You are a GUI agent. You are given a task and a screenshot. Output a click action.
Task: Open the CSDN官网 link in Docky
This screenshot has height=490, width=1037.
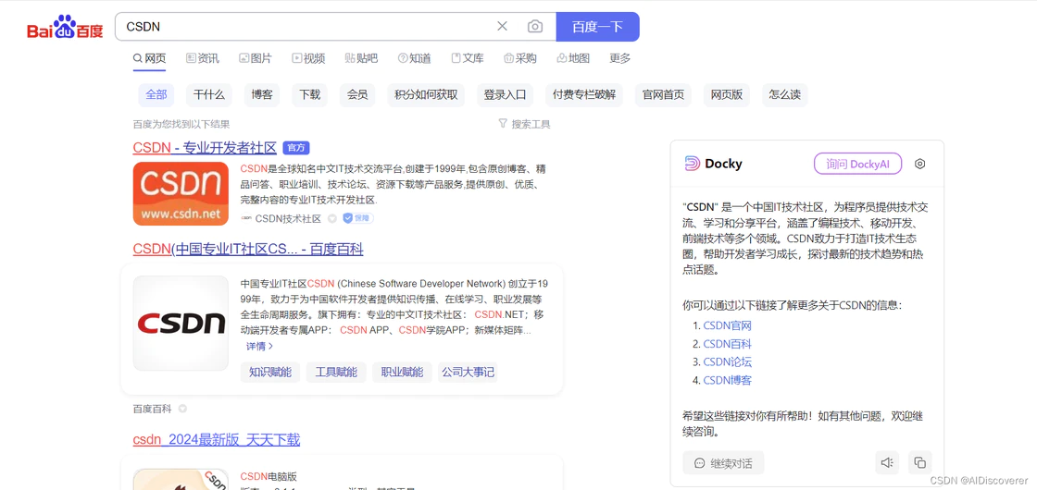click(x=728, y=325)
